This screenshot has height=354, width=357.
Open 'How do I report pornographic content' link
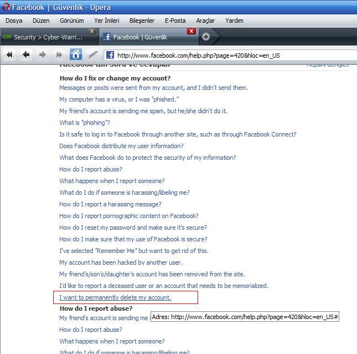click(129, 216)
